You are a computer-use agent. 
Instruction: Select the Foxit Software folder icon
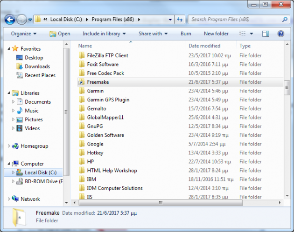[x=81, y=64]
